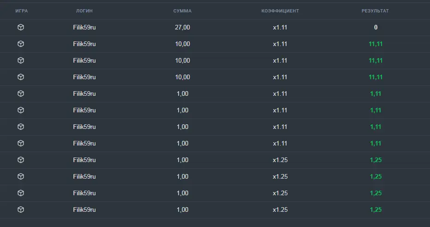Screen dimensions: 430x227
Task: Open the dice icon of the middle 10,00 bet
Action: (x=21, y=60)
